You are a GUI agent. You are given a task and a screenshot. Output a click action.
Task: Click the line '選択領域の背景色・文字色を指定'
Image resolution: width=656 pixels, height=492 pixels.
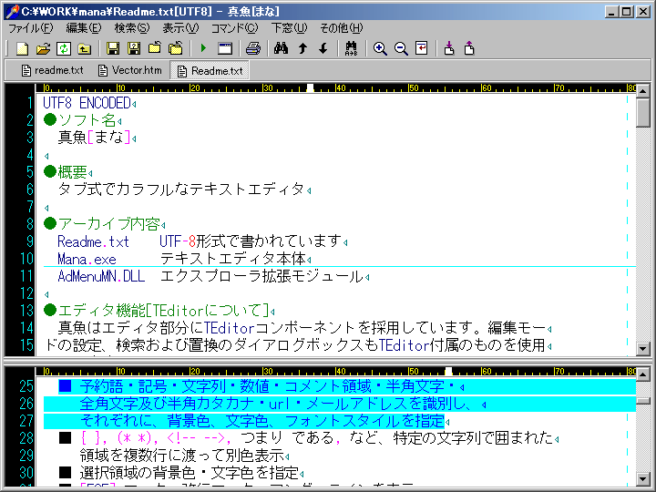point(190,473)
